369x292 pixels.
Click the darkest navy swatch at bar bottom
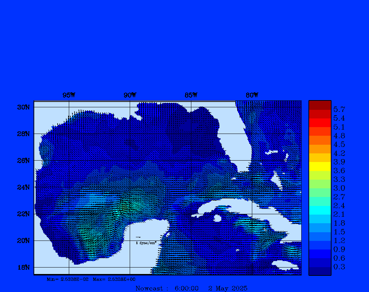coord(320,271)
